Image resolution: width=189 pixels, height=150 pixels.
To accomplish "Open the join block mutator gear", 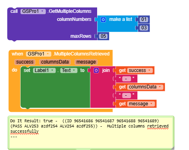I will [96, 70].
